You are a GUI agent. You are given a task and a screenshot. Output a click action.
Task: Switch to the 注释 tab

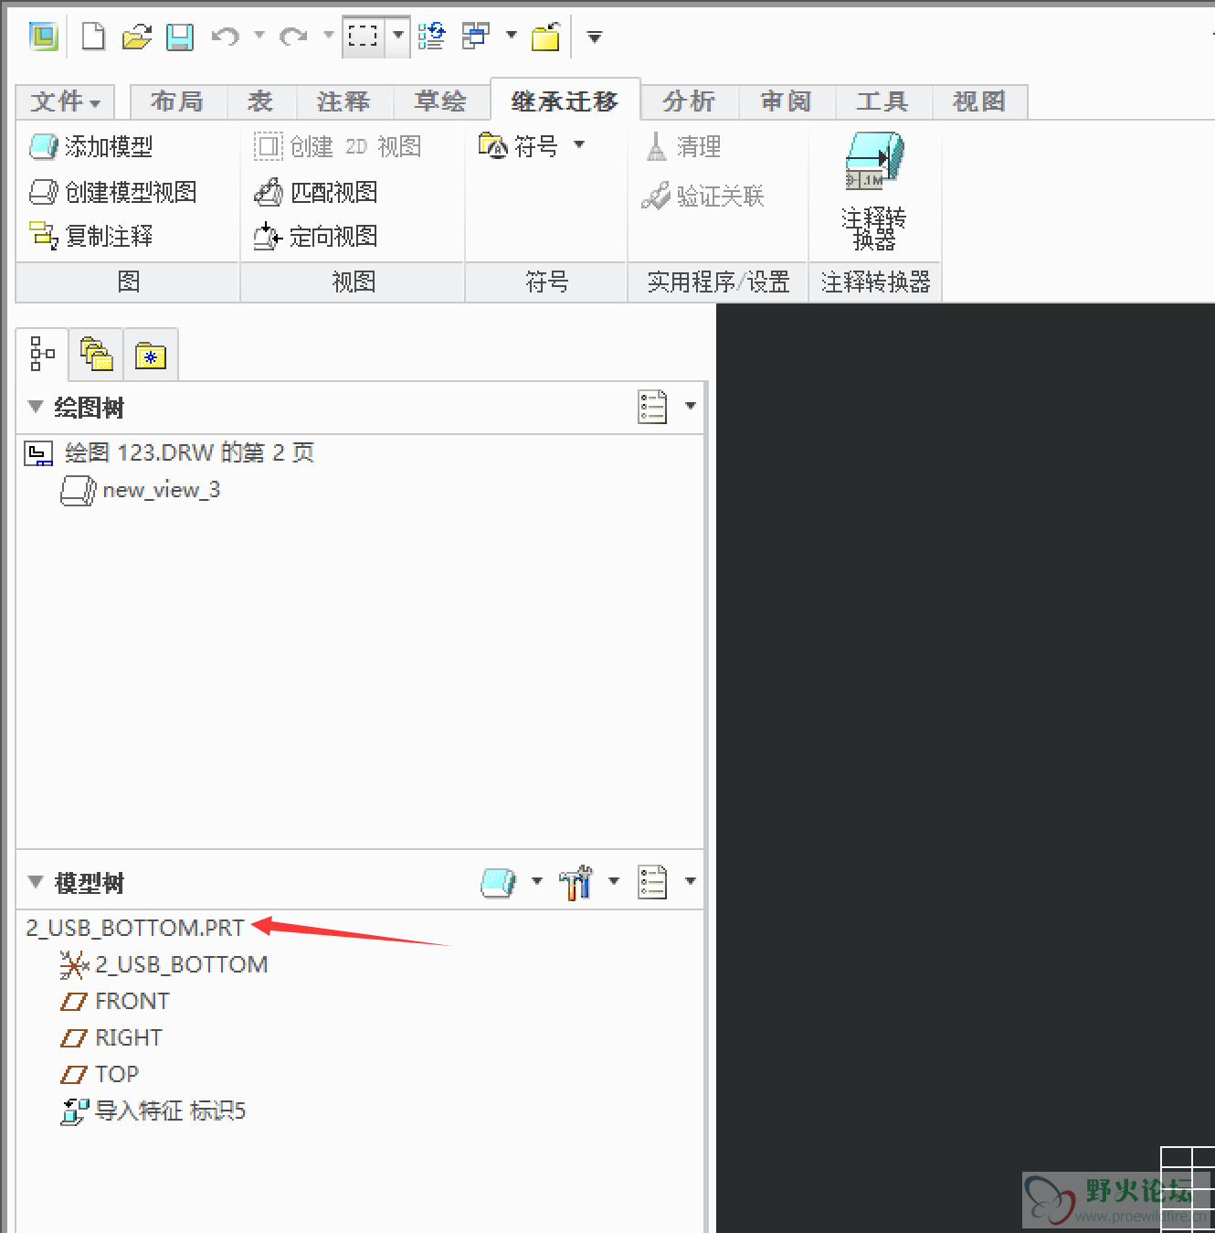343,101
